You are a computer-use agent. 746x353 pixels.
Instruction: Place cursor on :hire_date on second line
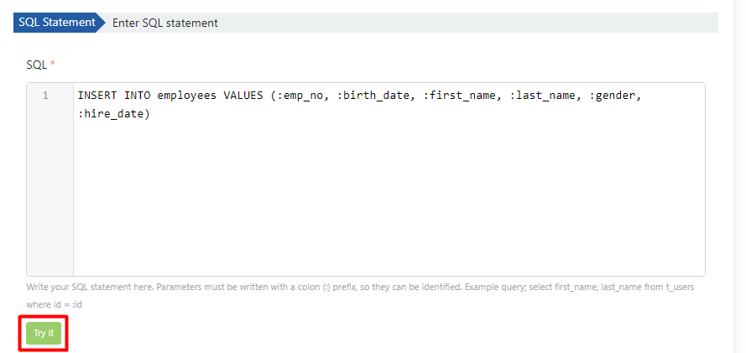click(112, 113)
